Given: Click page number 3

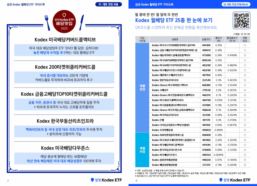Looking at the screenshot, I should pyautogui.click(x=8, y=180).
